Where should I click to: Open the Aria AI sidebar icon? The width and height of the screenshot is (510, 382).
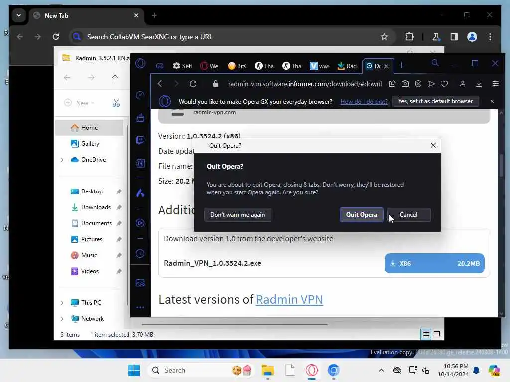coord(140,193)
